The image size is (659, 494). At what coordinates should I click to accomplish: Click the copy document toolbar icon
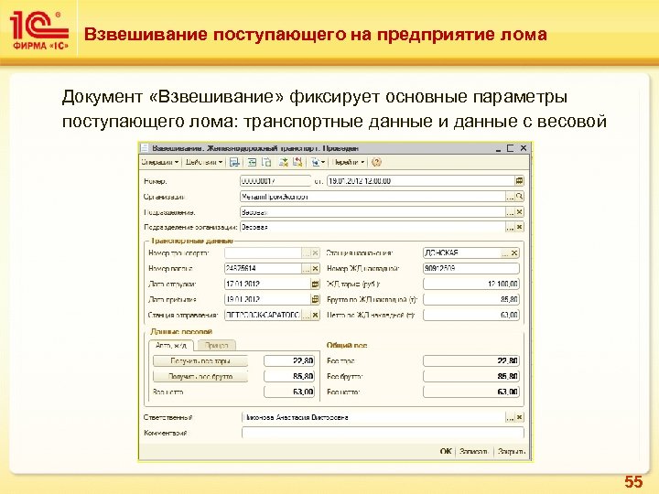[266, 162]
